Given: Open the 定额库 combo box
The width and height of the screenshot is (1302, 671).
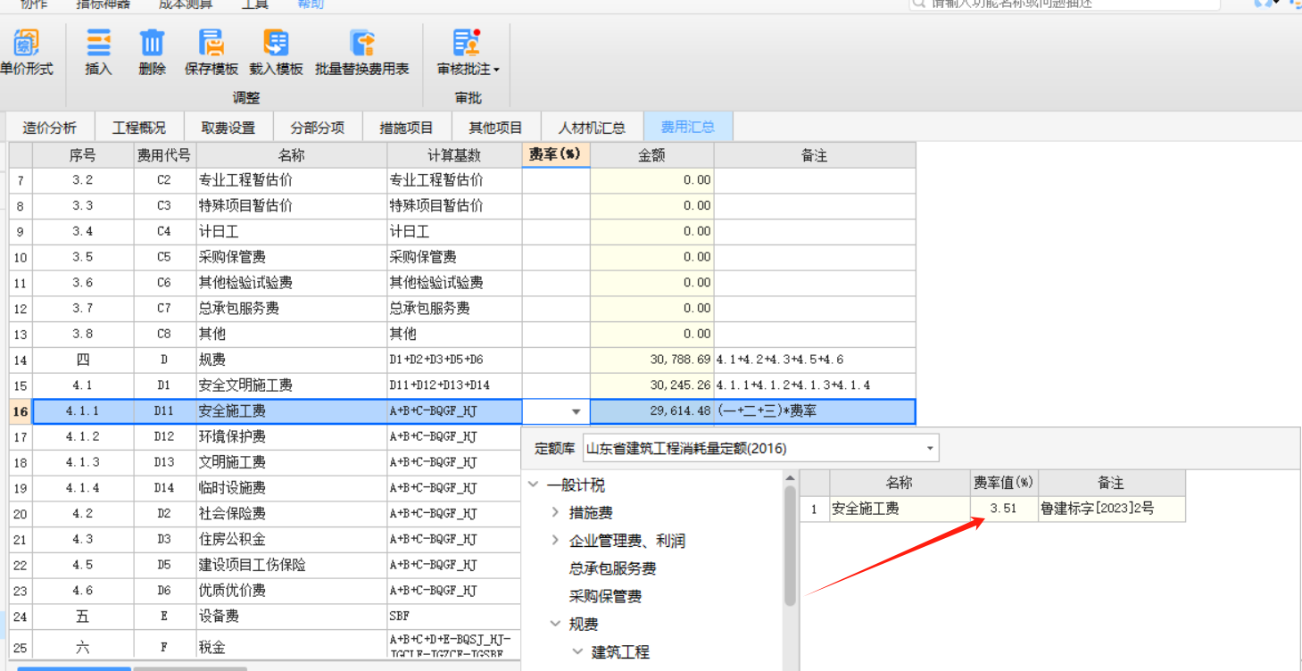Looking at the screenshot, I should point(760,448).
